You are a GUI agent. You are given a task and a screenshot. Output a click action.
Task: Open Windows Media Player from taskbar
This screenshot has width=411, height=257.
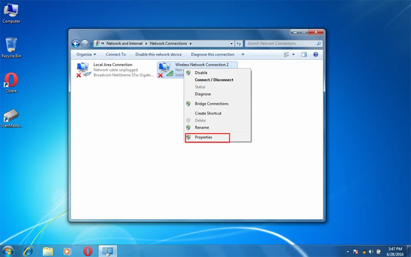click(67, 251)
